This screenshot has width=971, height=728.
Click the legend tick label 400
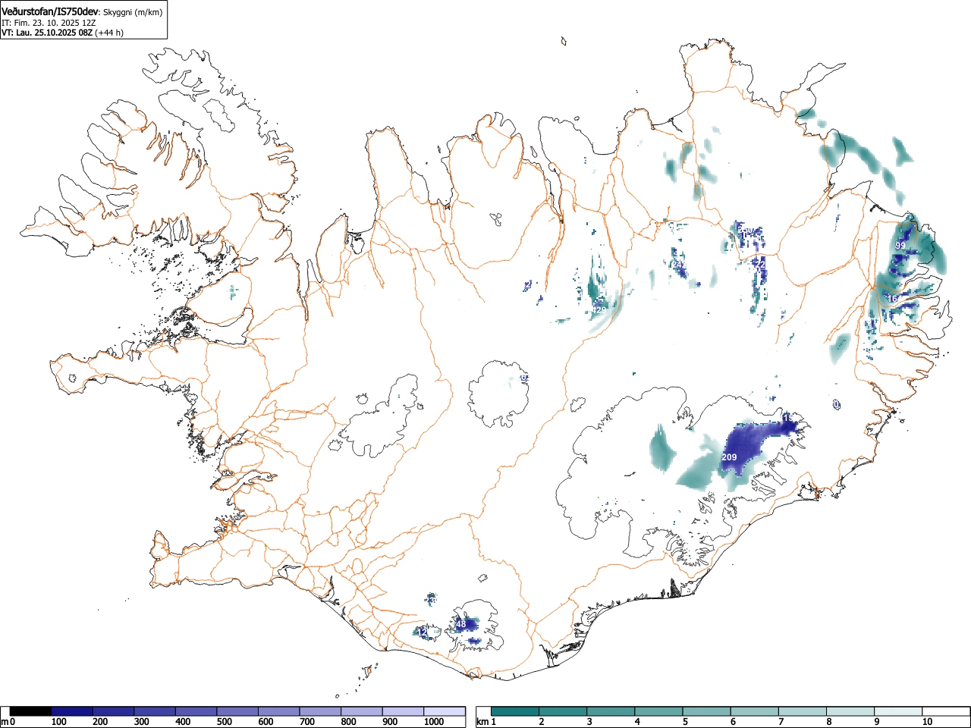(x=183, y=722)
